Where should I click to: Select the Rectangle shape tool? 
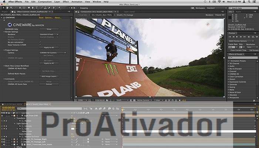coord(29,8)
